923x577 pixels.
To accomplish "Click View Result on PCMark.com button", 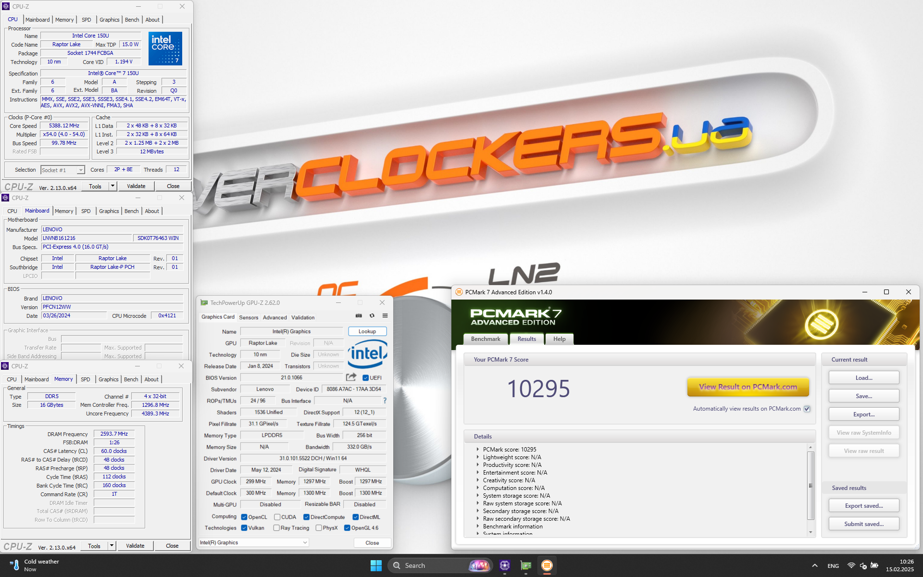I will click(748, 387).
